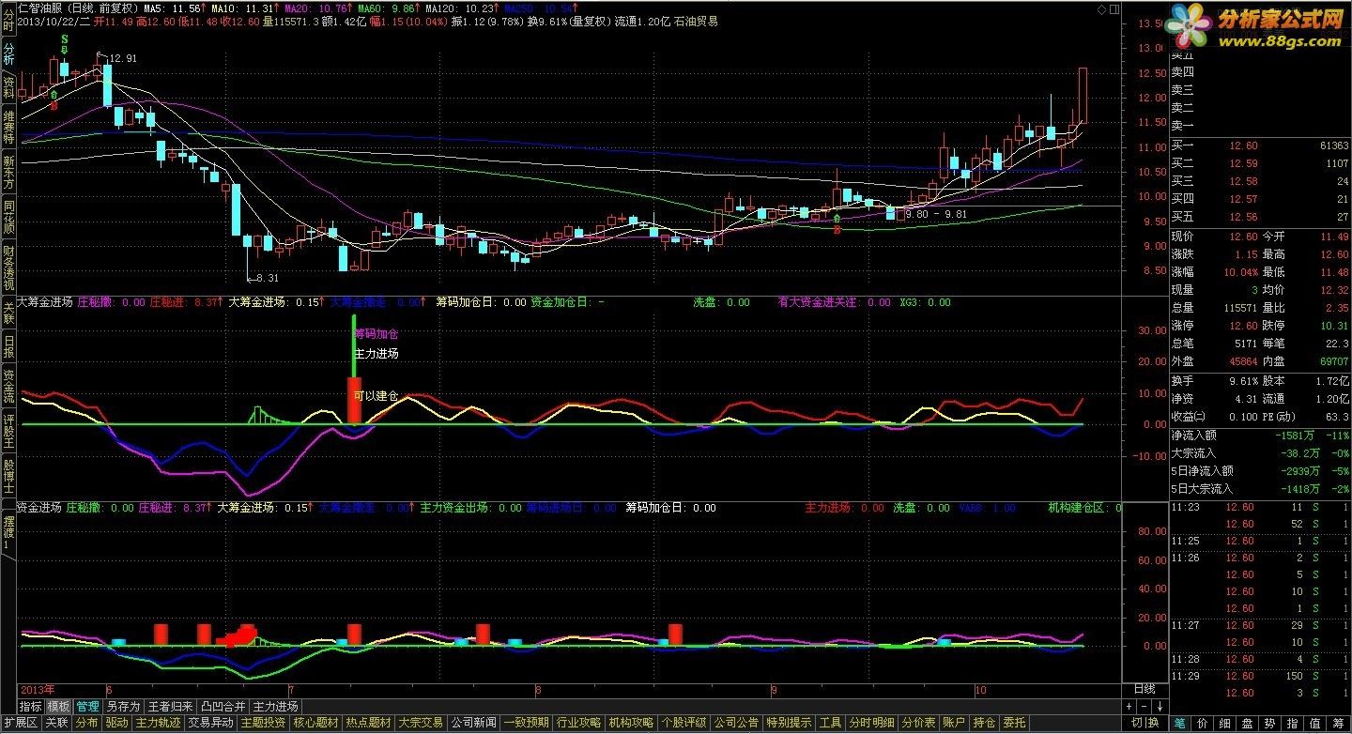Click the 日线 period selector
1352x734 pixels.
click(1145, 689)
